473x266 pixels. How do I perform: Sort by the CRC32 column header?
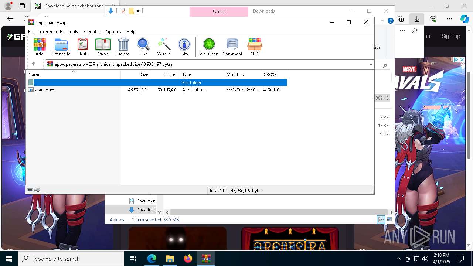pyautogui.click(x=274, y=75)
